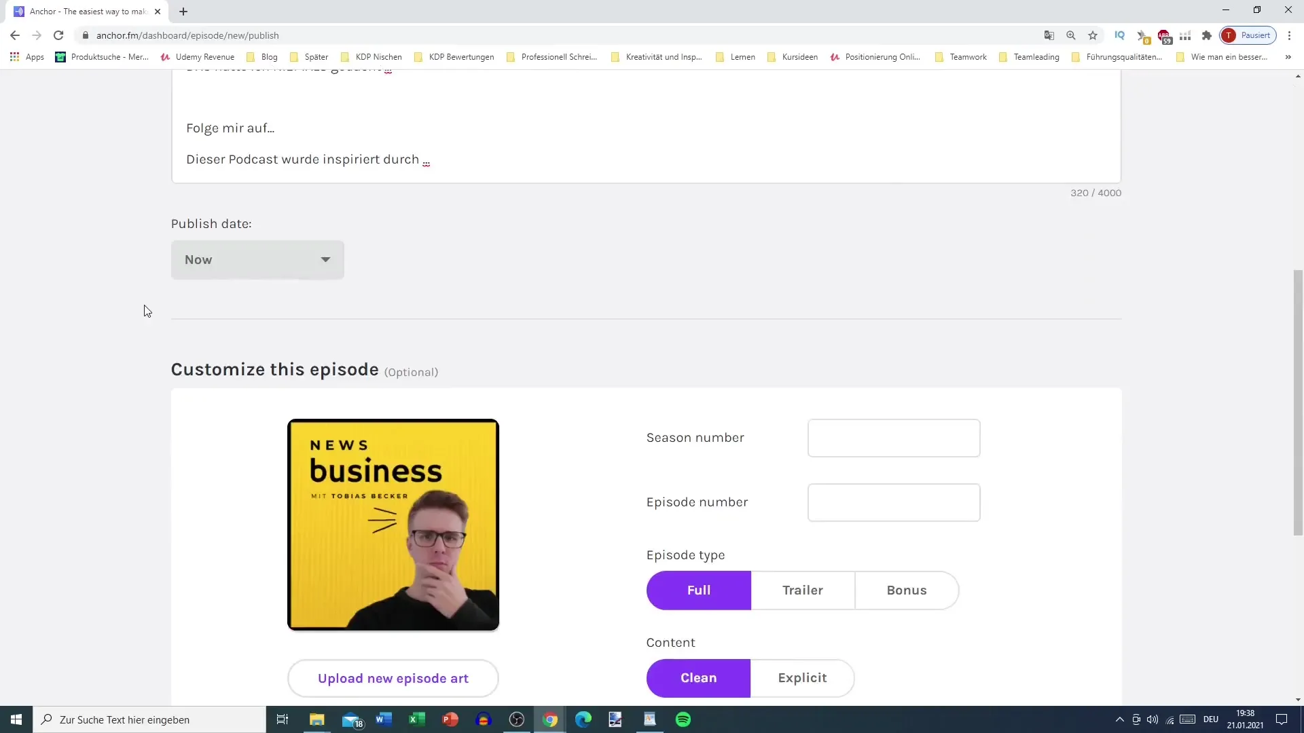Open the Lernen bookmark folder
The height and width of the screenshot is (733, 1304).
coord(736,57)
